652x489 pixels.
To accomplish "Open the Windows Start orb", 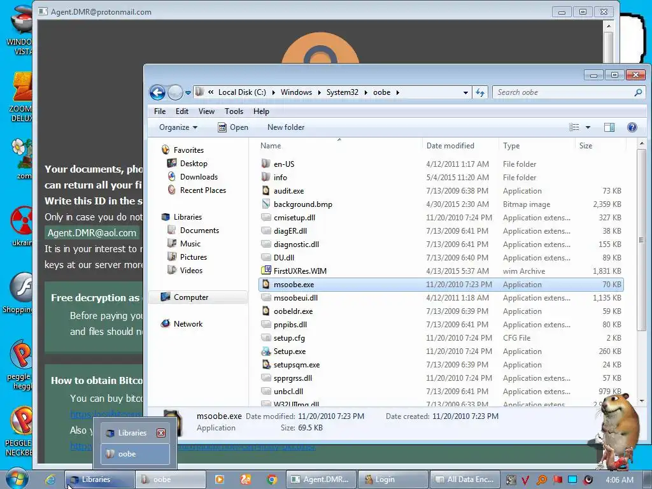I will (17, 479).
